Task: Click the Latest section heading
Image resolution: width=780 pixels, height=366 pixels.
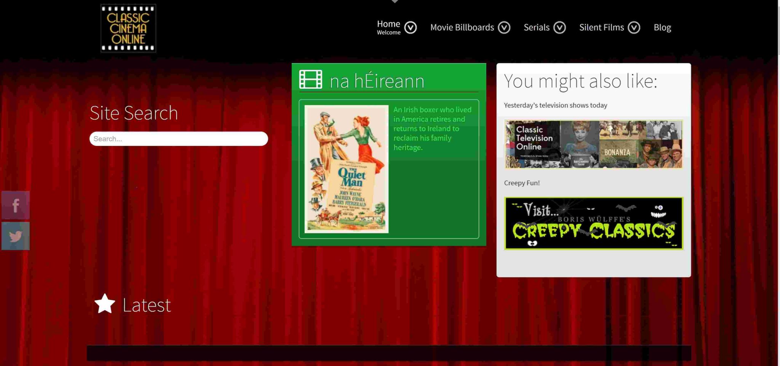Action: click(x=146, y=304)
